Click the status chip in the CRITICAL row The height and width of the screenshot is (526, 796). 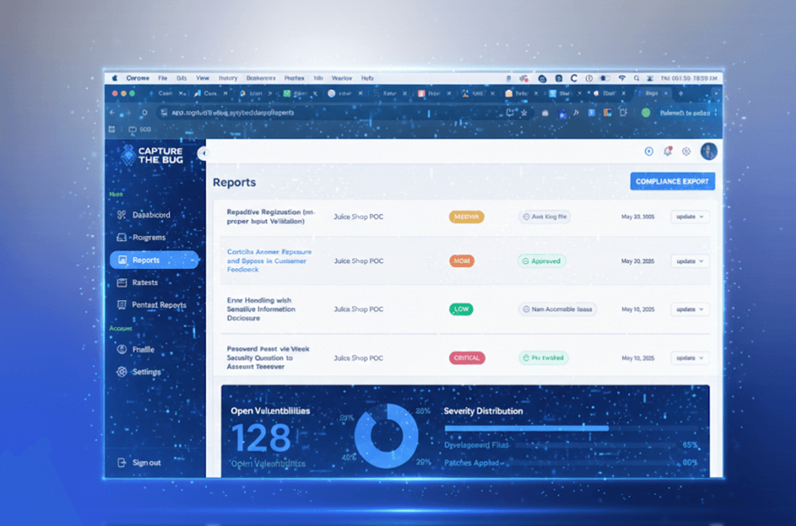pyautogui.click(x=543, y=358)
